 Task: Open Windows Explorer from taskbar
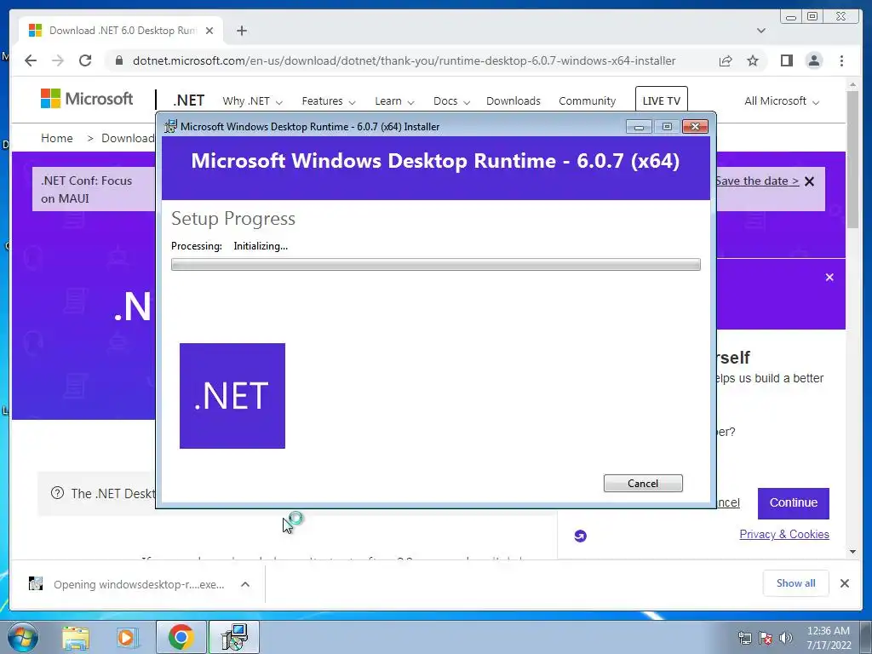point(76,637)
